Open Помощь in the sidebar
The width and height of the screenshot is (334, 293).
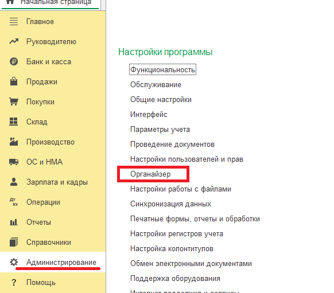(41, 282)
